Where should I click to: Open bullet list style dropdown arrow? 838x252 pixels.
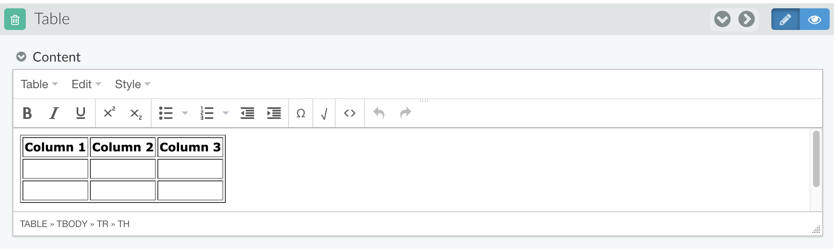185,113
